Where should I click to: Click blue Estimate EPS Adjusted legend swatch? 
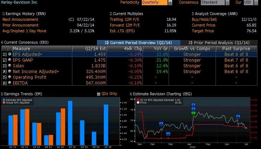pos(4,100)
